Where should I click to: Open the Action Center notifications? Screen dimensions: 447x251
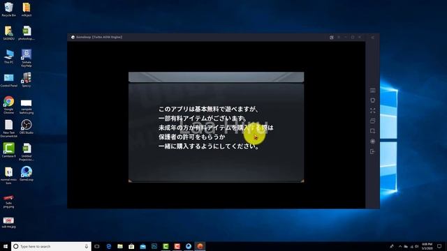(x=439, y=246)
